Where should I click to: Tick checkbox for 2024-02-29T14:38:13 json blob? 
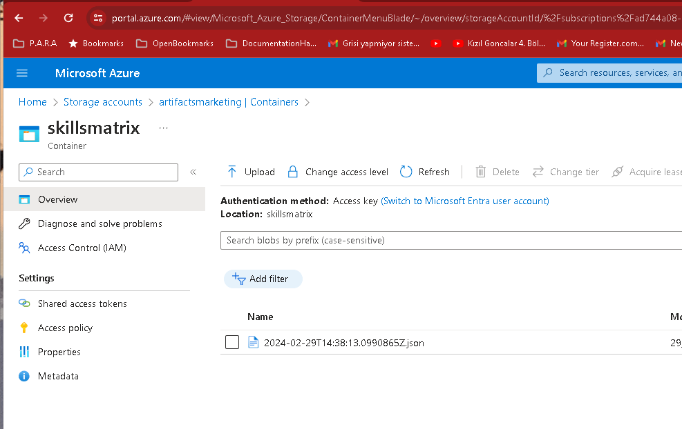pos(232,342)
